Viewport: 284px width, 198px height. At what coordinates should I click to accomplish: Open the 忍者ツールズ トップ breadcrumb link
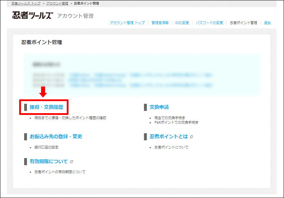click(26, 4)
